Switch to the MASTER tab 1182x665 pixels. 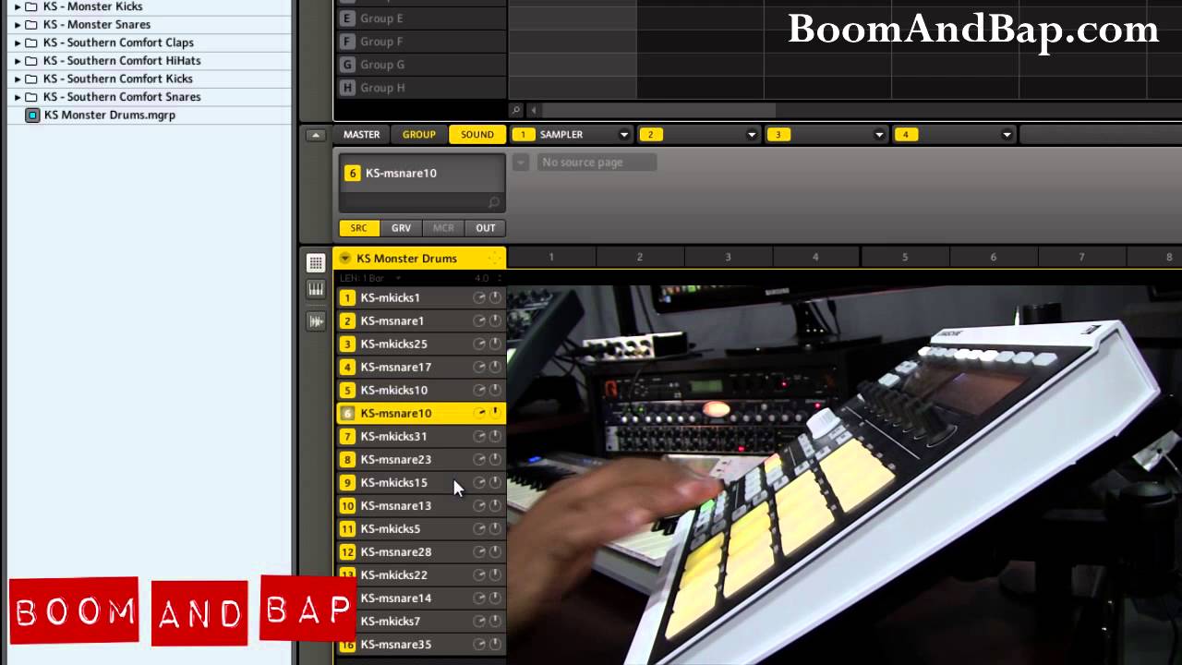pos(361,135)
